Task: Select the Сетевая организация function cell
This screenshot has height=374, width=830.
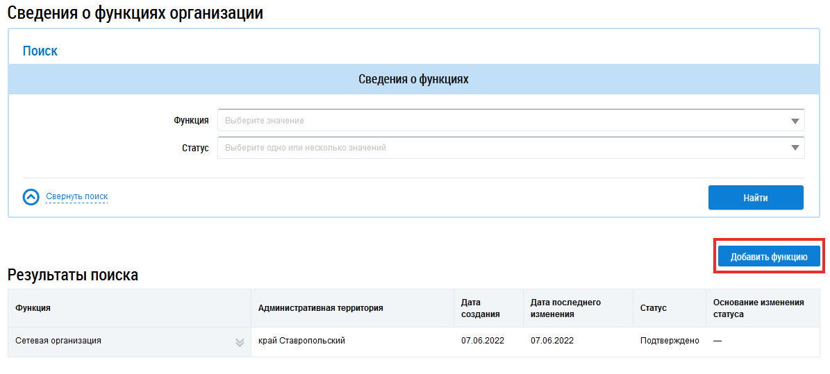Action: [58, 341]
